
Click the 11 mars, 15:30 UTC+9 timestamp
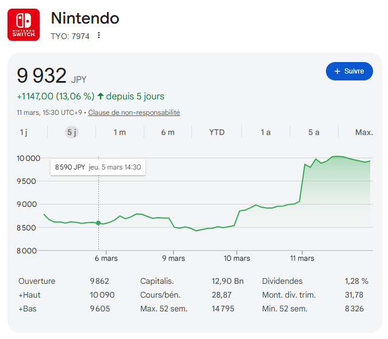pos(49,113)
